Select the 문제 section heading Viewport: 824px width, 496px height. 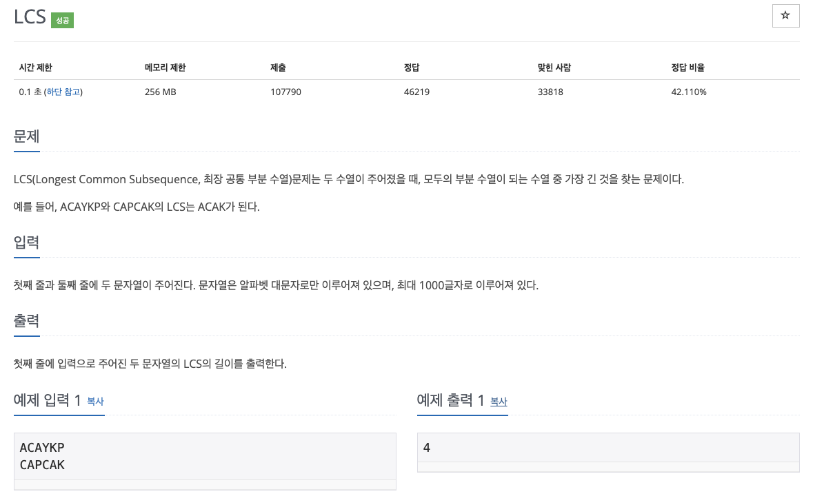click(x=26, y=136)
